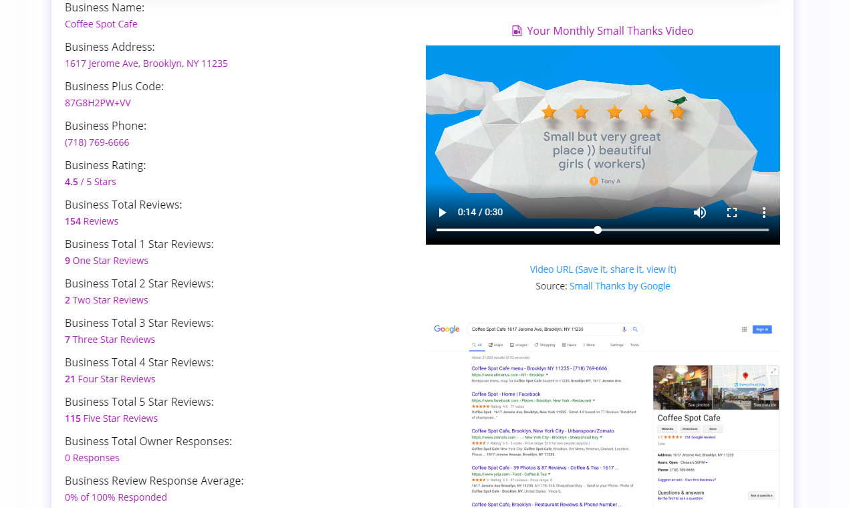Open the video more options menu
The image size is (849, 508).
(764, 213)
